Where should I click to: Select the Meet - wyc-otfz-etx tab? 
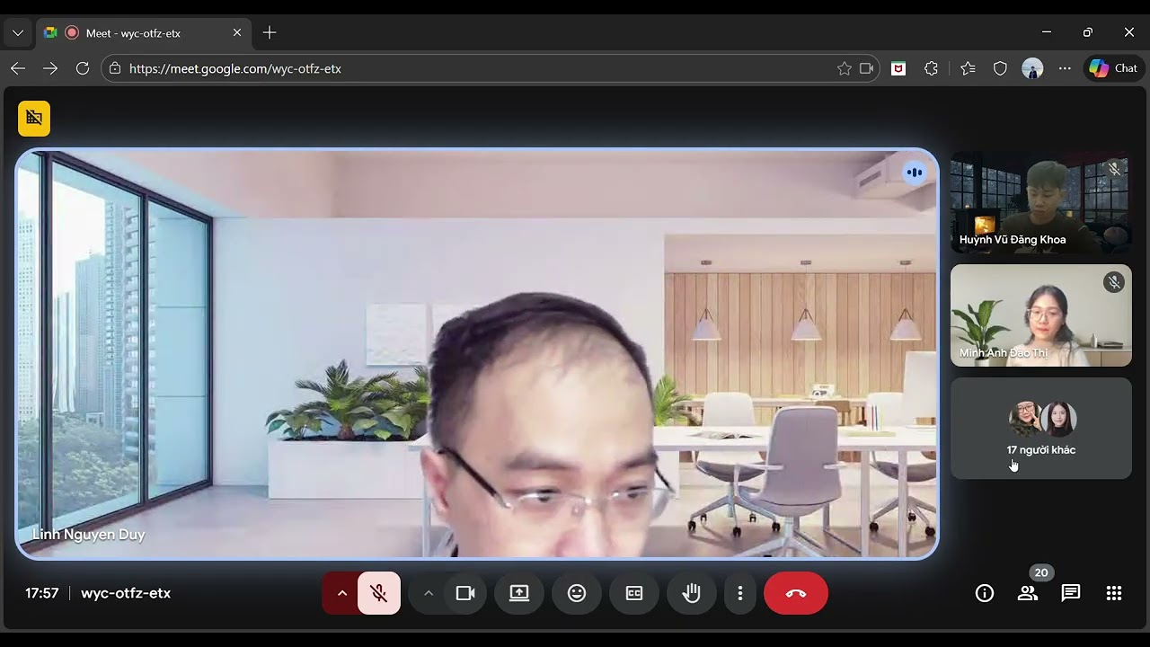pos(143,32)
